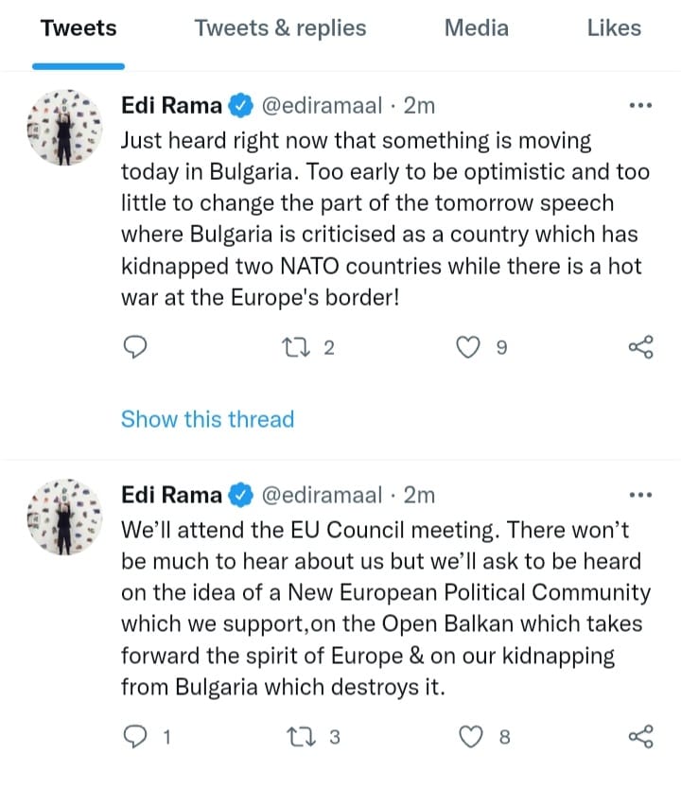Like the EU Council meeting tweet
The image size is (681, 789).
(472, 737)
